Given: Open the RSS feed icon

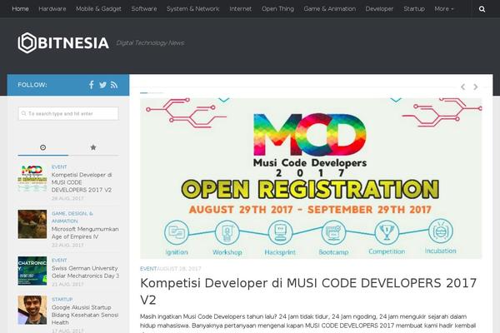Looking at the screenshot, I should 115,85.
